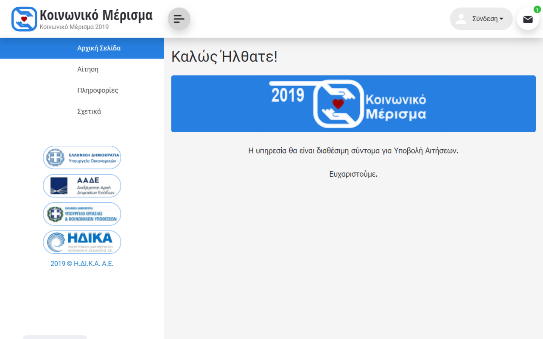The image size is (543, 339).
Task: Toggle the sidebar with the hamburger button
Action: (x=179, y=19)
